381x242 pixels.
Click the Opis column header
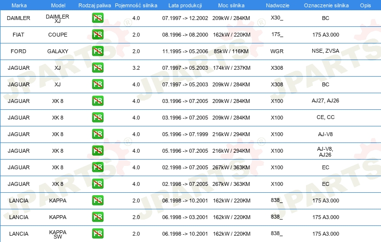365,4
